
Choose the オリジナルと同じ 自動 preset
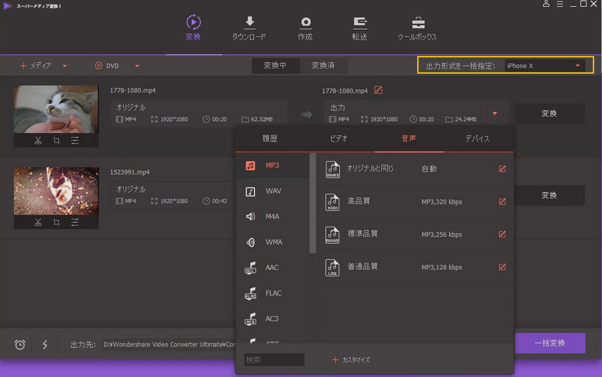[x=416, y=169]
